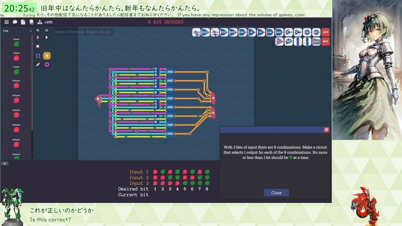Click the lower red output pin on canvas
The width and height of the screenshot is (402, 226).
(213, 113)
